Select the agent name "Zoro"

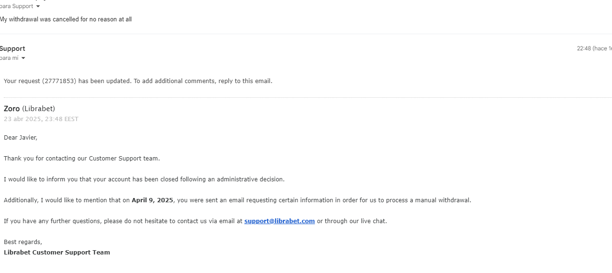pyautogui.click(x=12, y=109)
